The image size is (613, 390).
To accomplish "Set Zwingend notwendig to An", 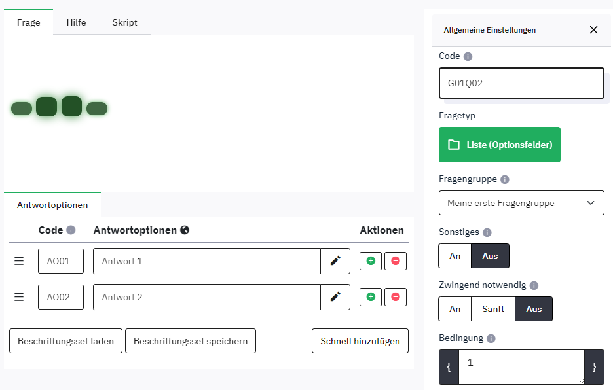I will pyautogui.click(x=455, y=309).
